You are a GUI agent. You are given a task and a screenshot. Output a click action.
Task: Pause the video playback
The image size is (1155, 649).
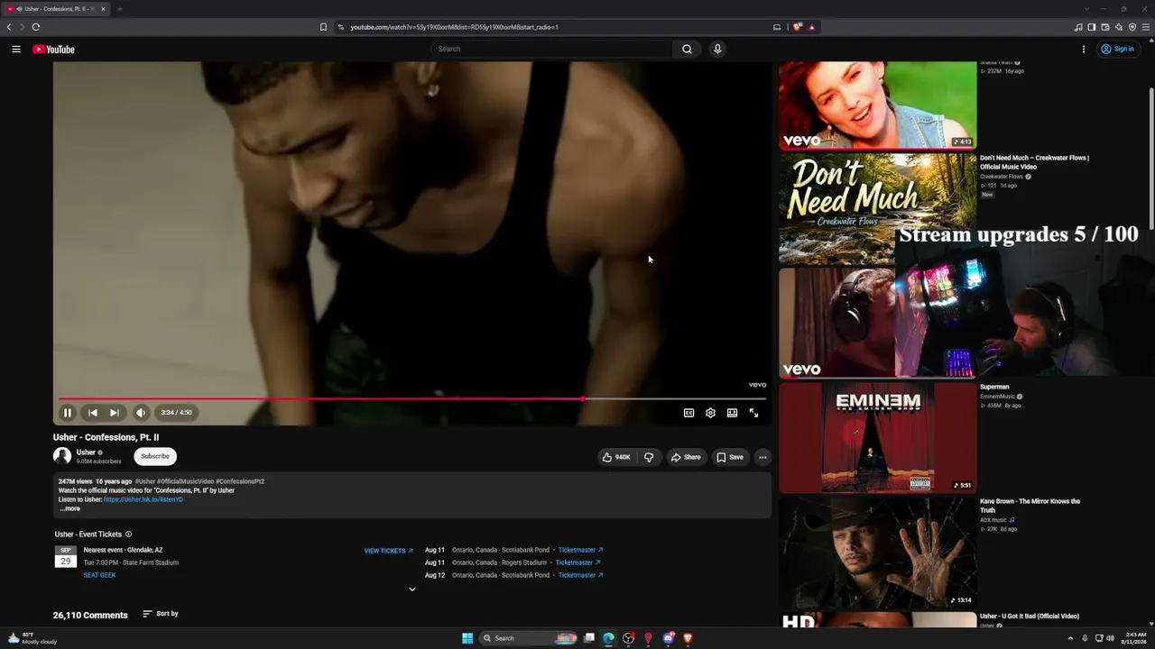tap(68, 413)
